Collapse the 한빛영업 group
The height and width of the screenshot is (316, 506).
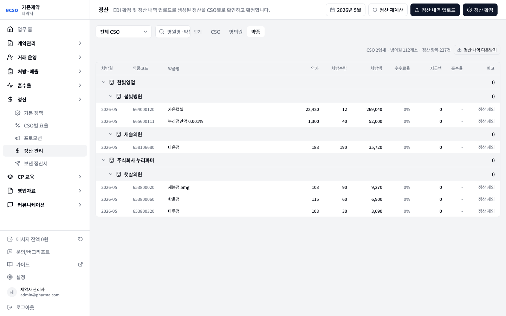104,82
